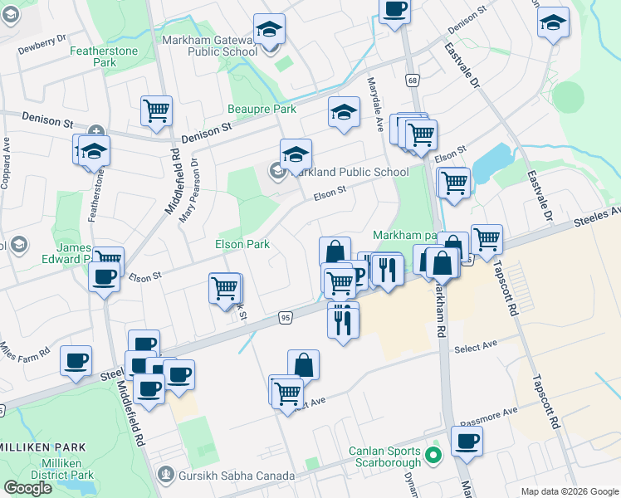The width and height of the screenshot is (621, 498).
Task: Click the Mary Pearson Dr street label
Action: pyautogui.click(x=188, y=190)
